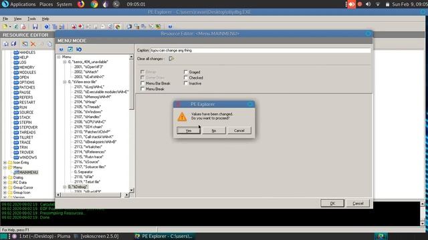
Task: Enable the Grayed checkbox
Action: pos(186,72)
